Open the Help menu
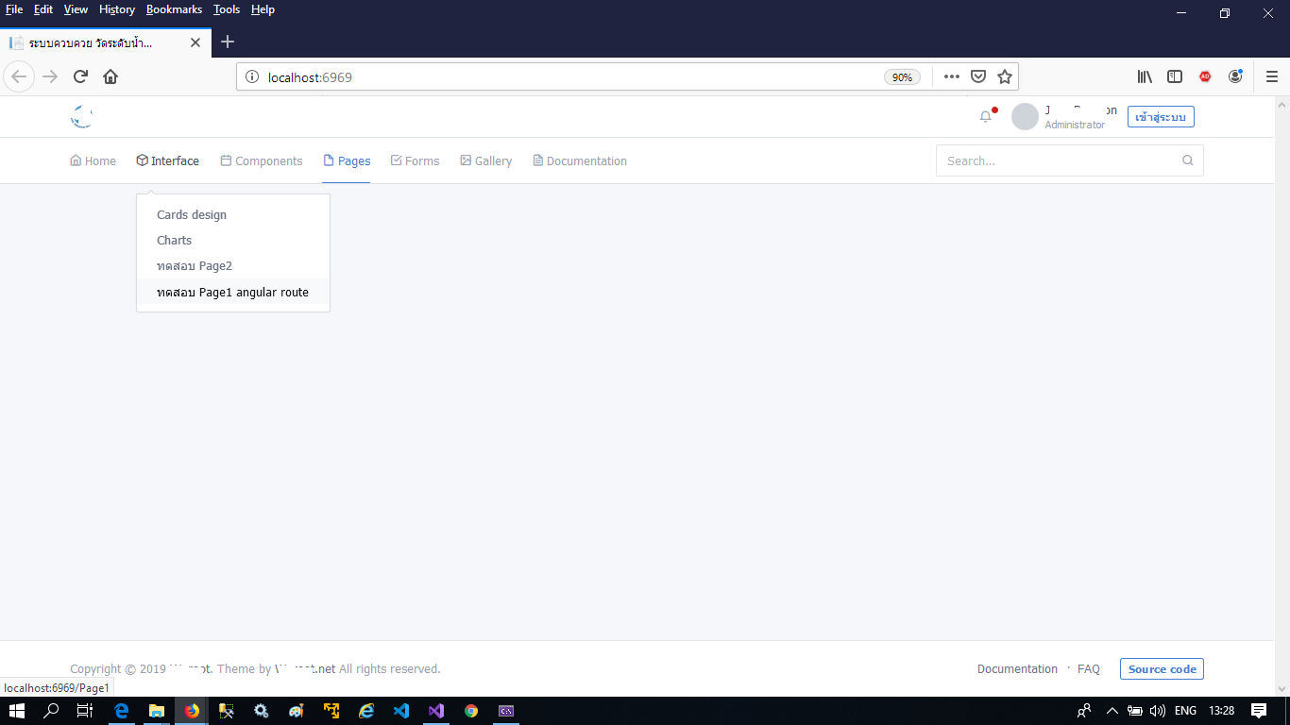Screen dimensions: 1290x725 [x=263, y=9]
